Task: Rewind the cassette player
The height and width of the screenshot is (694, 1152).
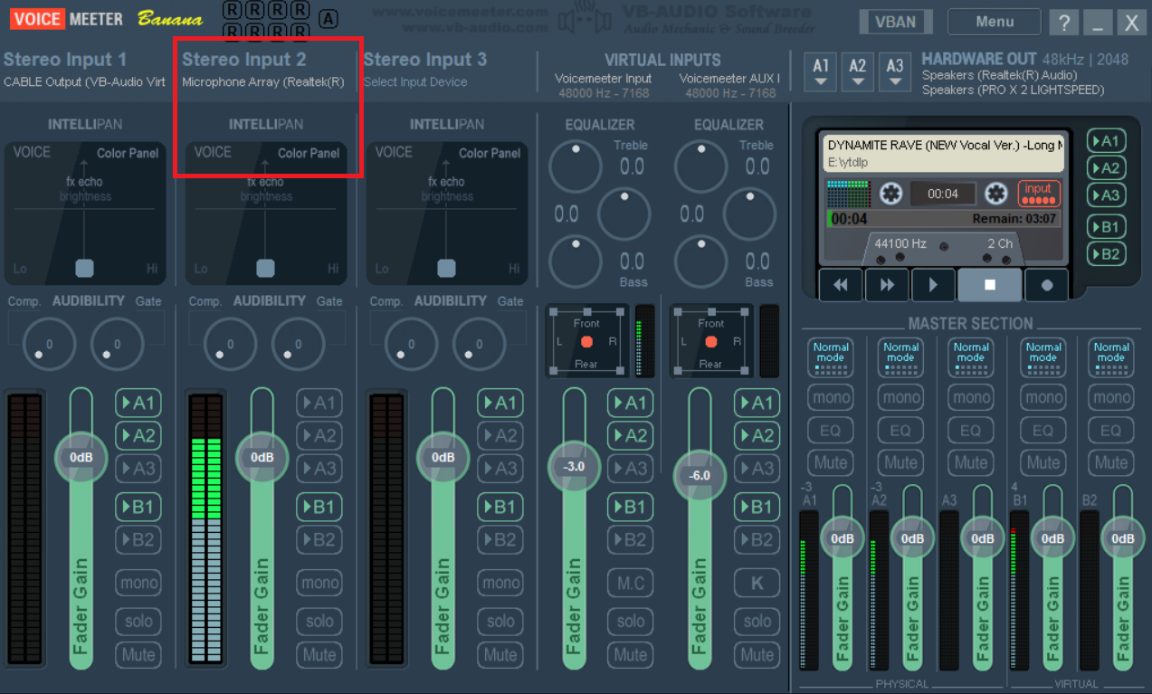Action: [x=841, y=284]
